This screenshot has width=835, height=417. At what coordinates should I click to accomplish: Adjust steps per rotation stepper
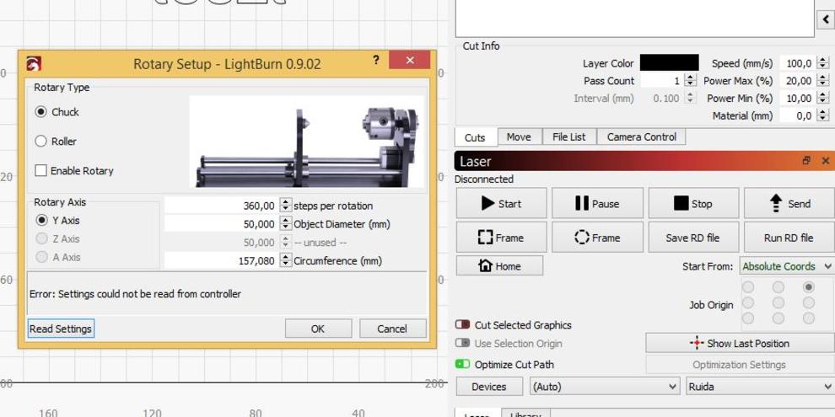[x=286, y=206]
